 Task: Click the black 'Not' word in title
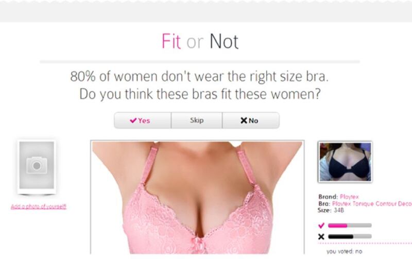(224, 41)
